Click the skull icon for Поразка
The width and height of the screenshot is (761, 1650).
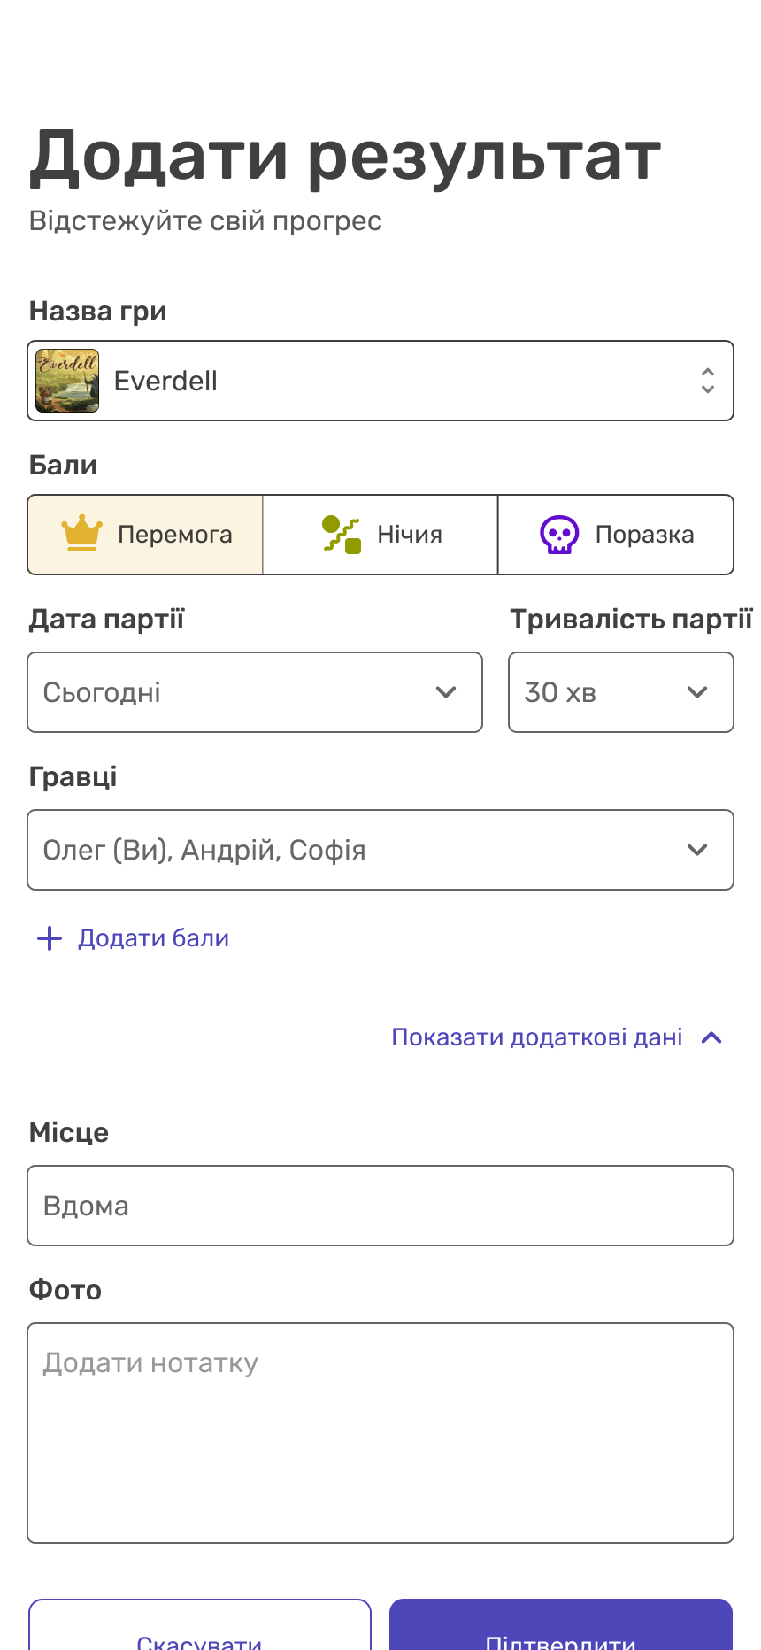point(559,535)
